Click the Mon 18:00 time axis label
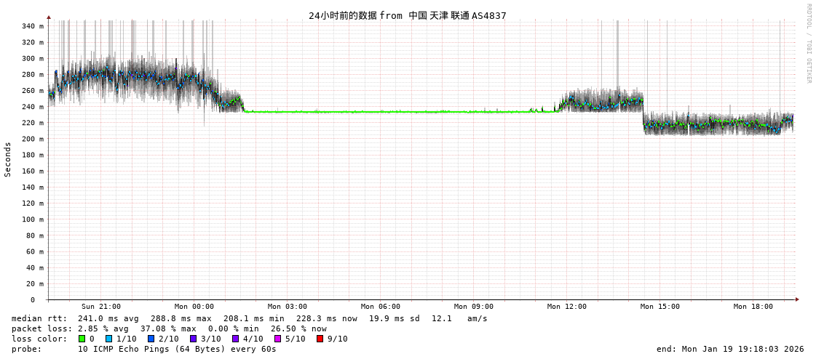This screenshot has width=816, height=359. point(753,307)
